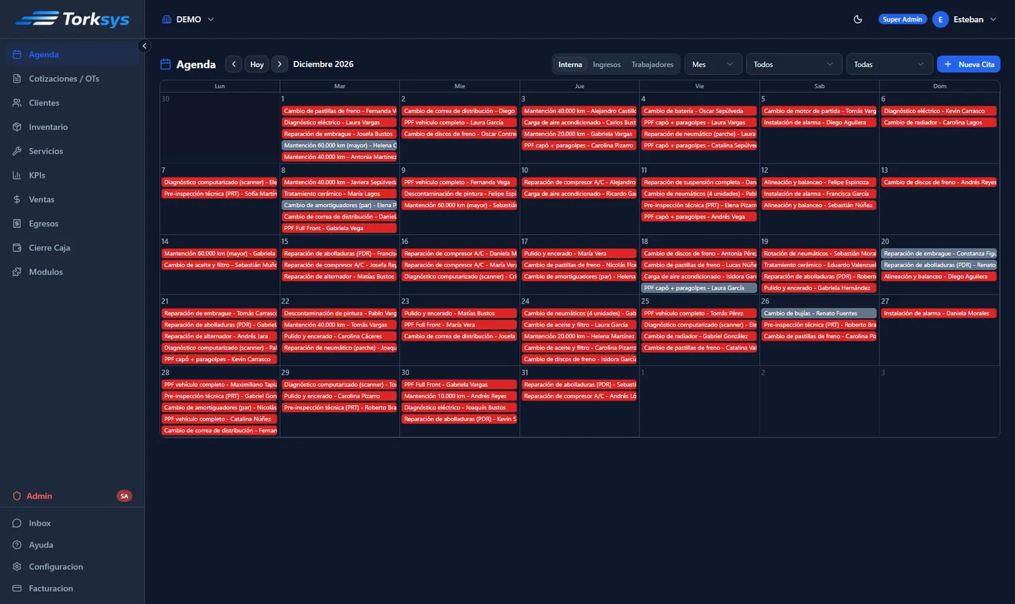
Task: Open the Esteban user menu
Action: click(965, 20)
